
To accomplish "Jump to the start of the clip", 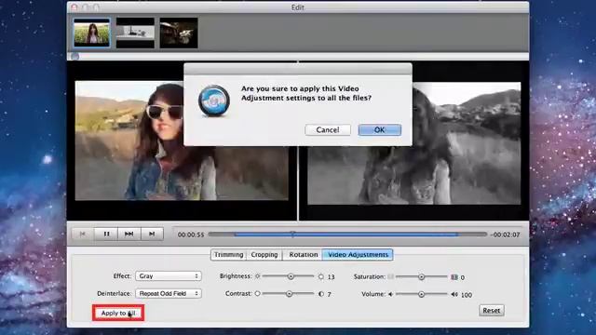I will pos(83,234).
